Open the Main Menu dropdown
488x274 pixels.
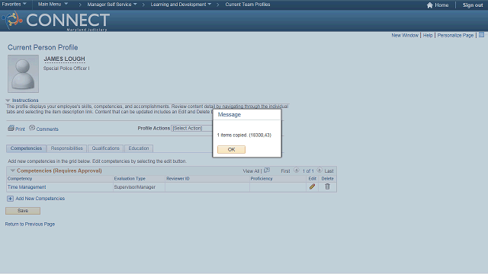53,4
